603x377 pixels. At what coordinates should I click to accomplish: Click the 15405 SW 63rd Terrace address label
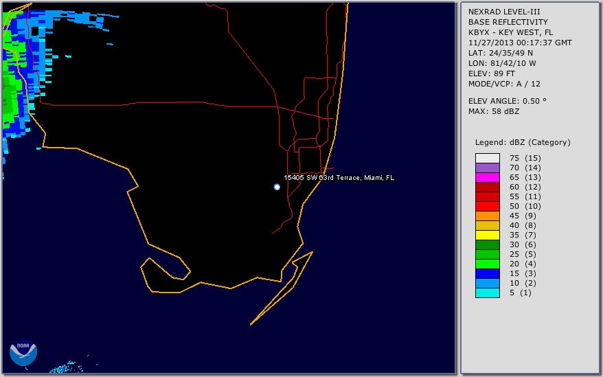click(x=339, y=177)
